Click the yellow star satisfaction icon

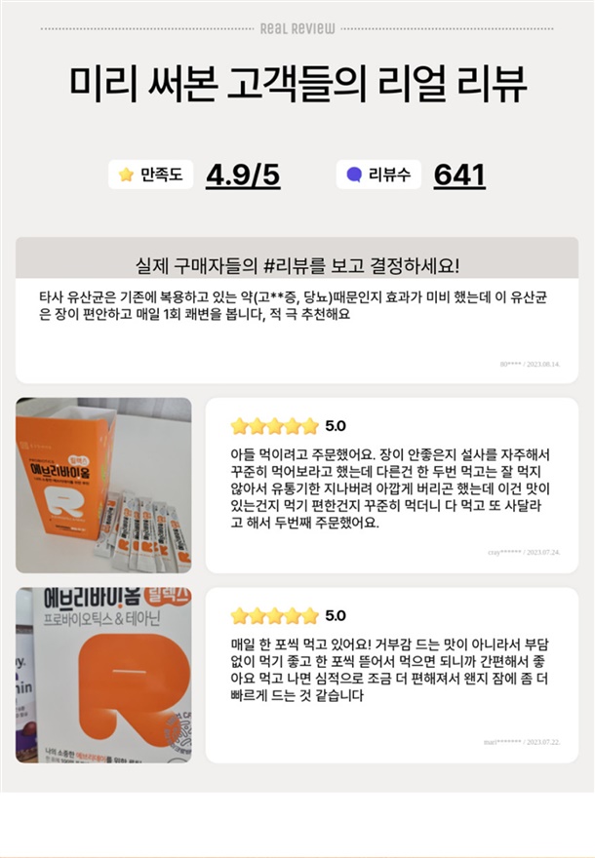[127, 175]
